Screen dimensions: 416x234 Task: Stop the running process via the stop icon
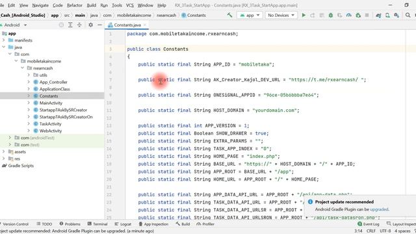367,15
